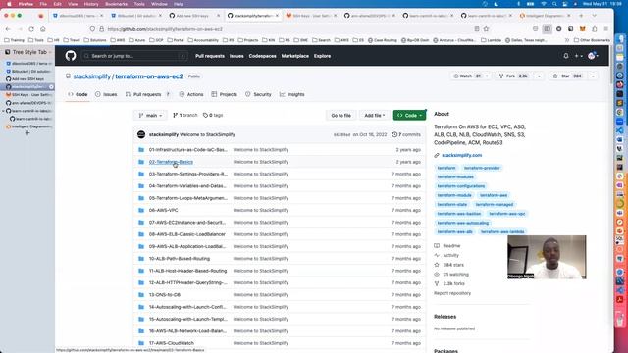The width and height of the screenshot is (628, 353).
Task: Open folder 01-Infrastructure-as-Code-IaC-Bas...
Action: click(x=187, y=150)
